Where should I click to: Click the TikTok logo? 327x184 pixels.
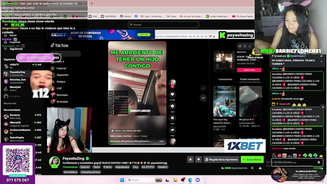[x=60, y=45]
